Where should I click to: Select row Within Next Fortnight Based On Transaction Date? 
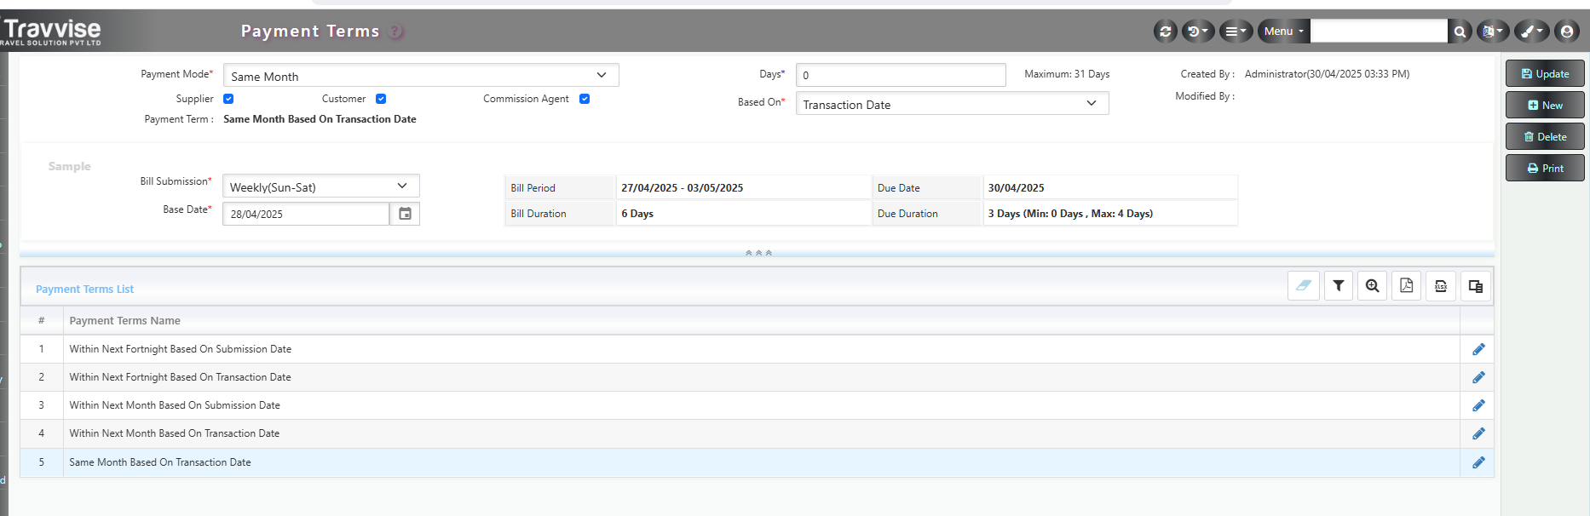[x=757, y=377]
